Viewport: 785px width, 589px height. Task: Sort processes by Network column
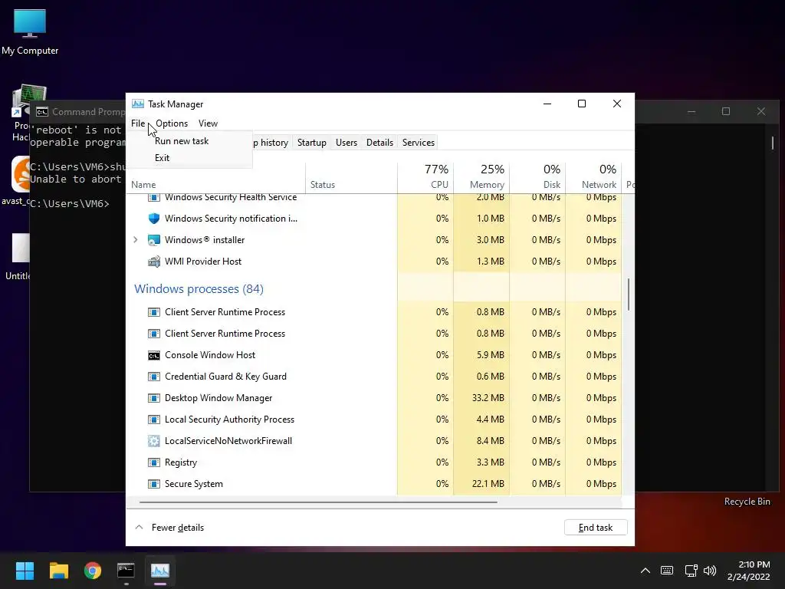tap(594, 178)
